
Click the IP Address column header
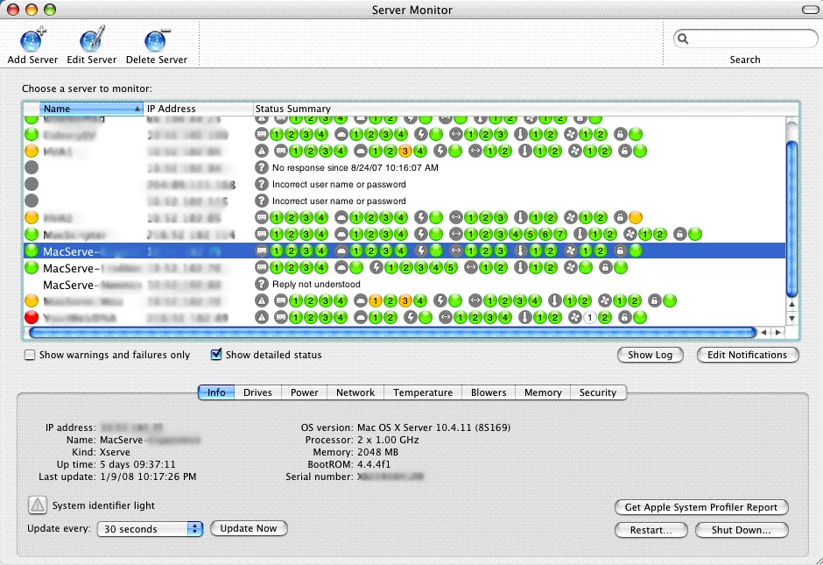click(199, 109)
